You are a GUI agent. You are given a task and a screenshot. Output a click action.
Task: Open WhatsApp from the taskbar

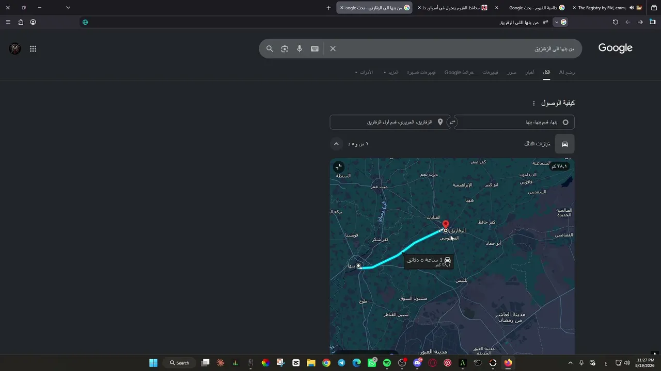coord(372,363)
